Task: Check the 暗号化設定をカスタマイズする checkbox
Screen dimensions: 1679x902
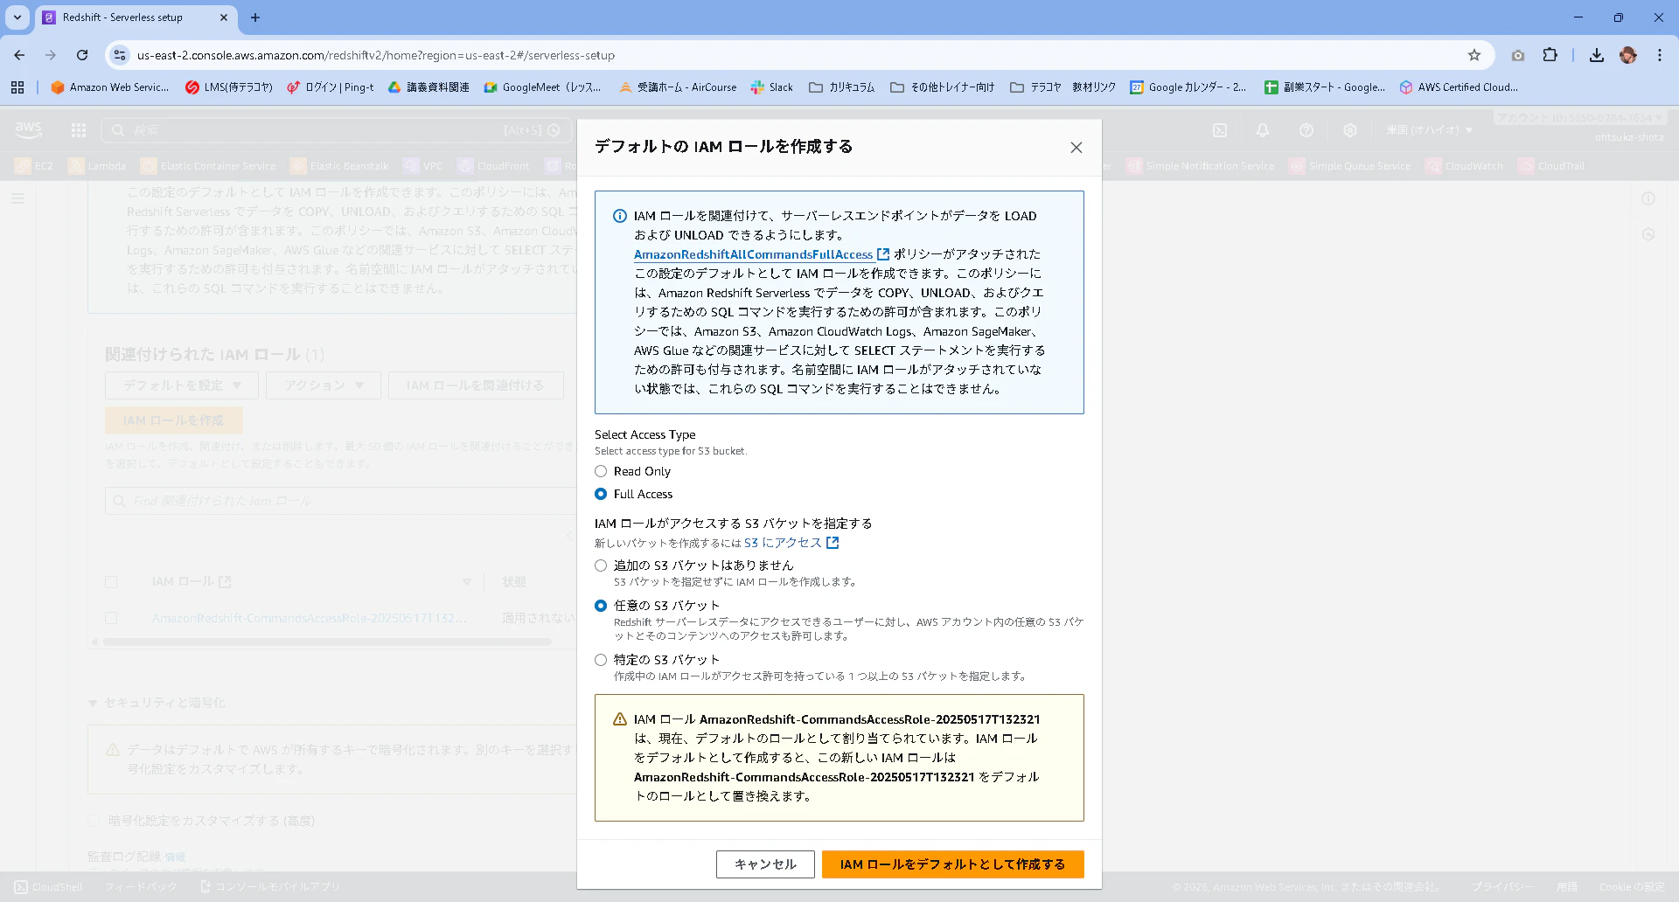Action: pos(94,821)
